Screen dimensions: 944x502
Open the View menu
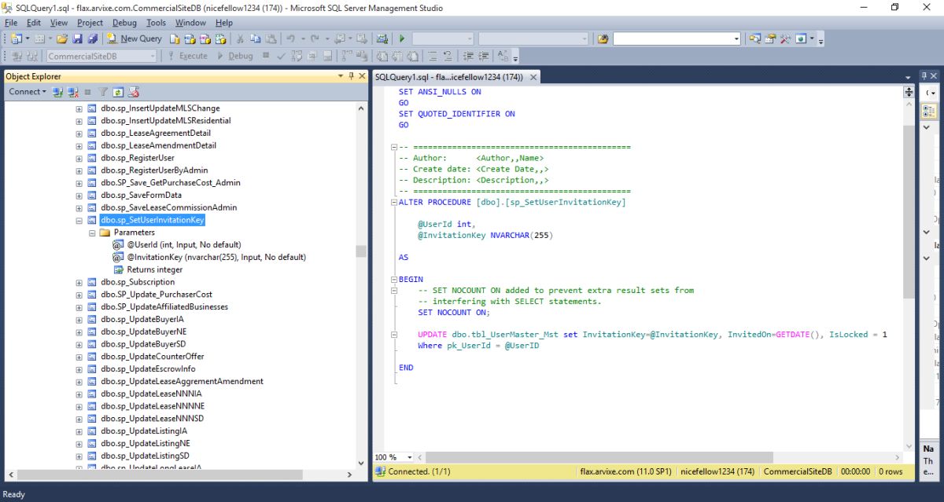pos(59,23)
